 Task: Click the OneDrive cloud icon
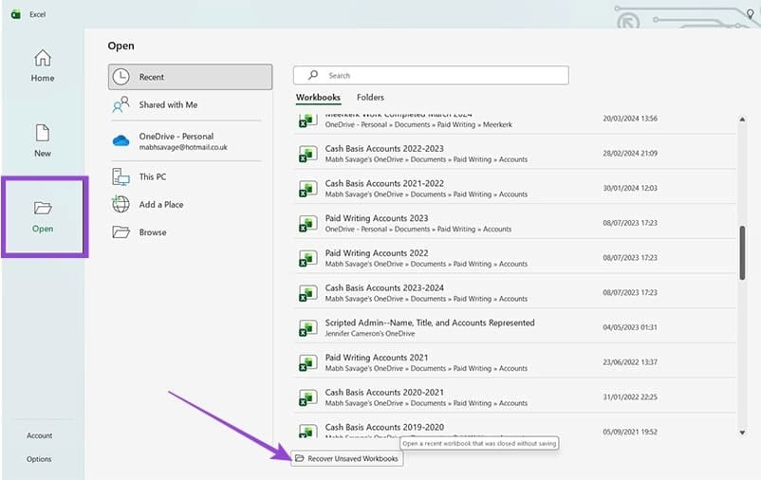tap(121, 140)
